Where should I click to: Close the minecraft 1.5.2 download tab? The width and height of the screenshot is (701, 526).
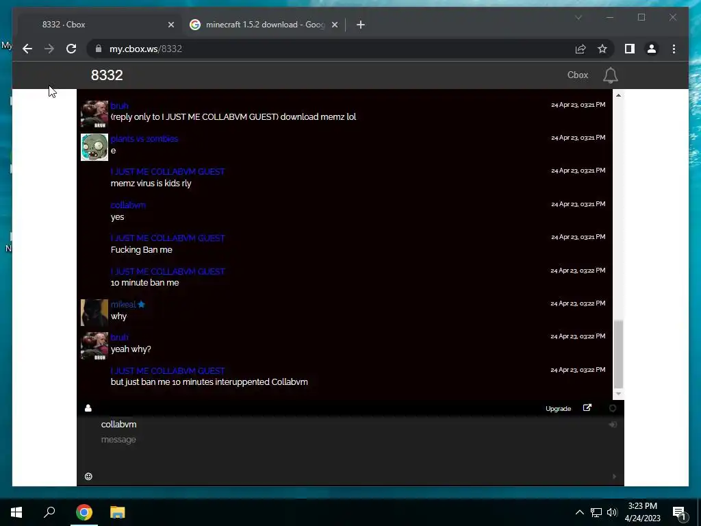pos(334,25)
